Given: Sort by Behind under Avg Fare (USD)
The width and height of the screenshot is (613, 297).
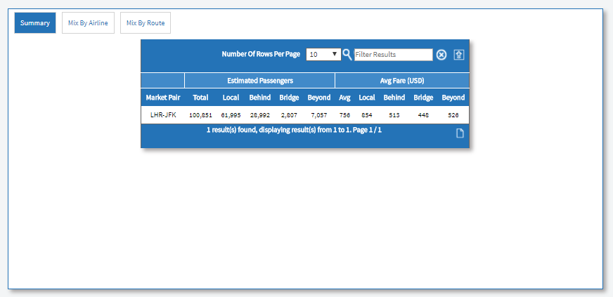Looking at the screenshot, I should (x=394, y=98).
